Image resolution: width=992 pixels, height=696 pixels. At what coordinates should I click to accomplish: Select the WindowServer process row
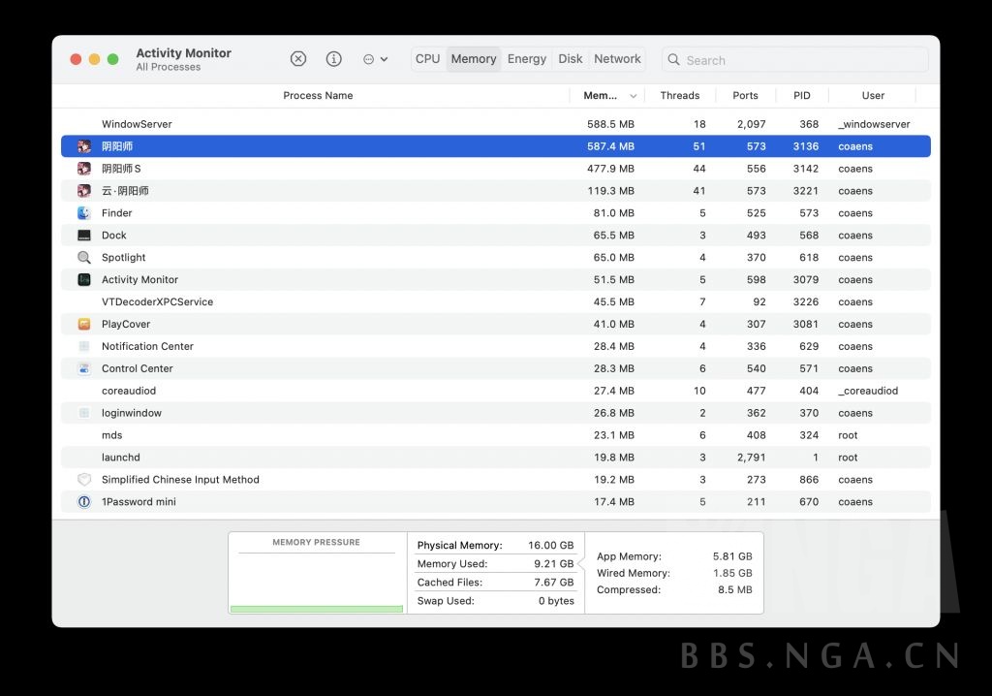[137, 124]
